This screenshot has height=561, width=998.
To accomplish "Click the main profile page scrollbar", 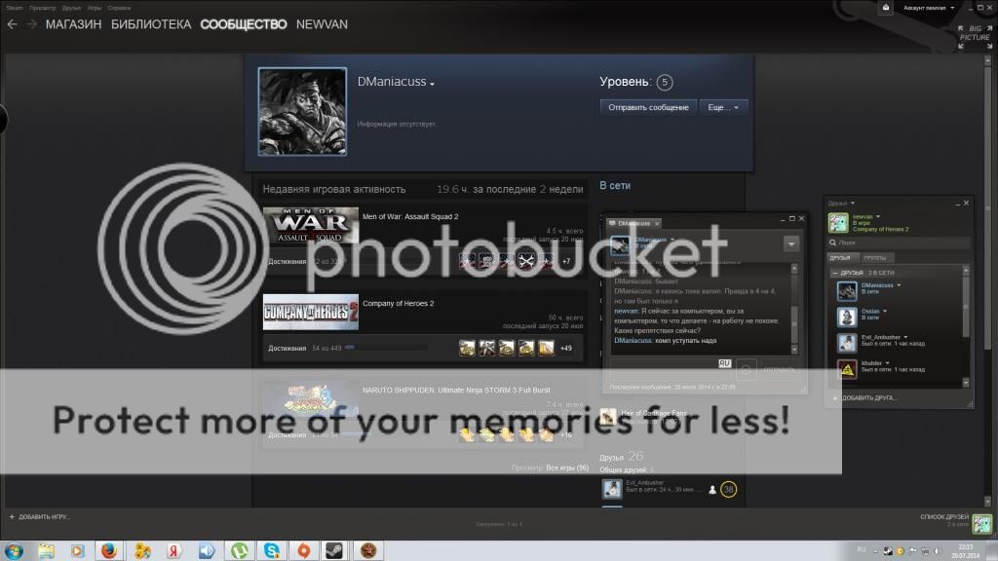I will coord(988,280).
